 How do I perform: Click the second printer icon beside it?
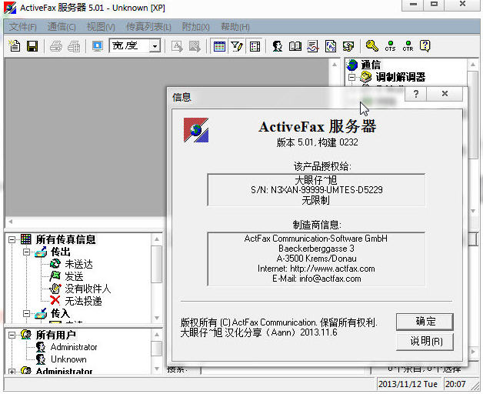coord(74,46)
